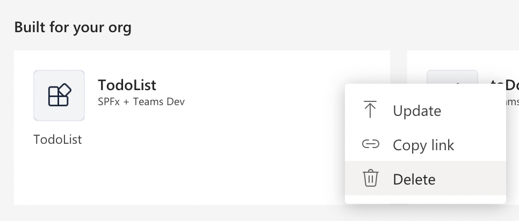Click the white padding along the context menu's top edge
Viewport: 519px width, 221px height.
(x=424, y=88)
